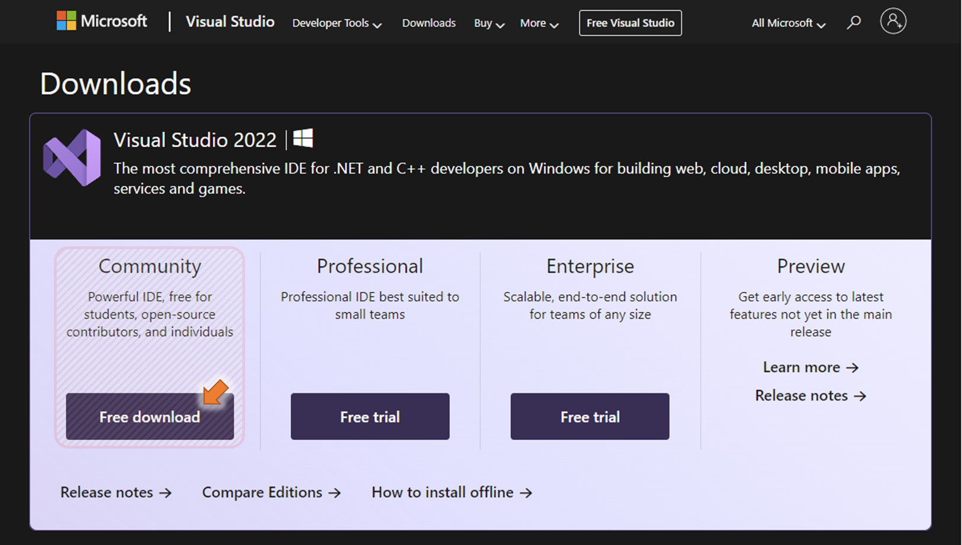Viewport: 962px width, 545px height.
Task: Open the Compare Editions link
Action: [x=272, y=492]
